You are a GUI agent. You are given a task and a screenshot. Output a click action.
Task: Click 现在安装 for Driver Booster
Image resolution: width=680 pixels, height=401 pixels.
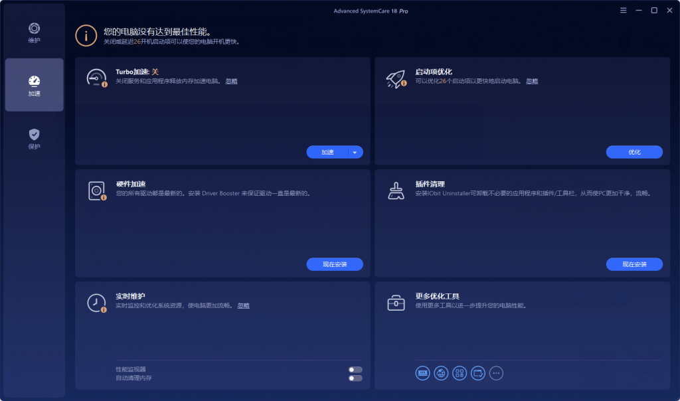[335, 264]
